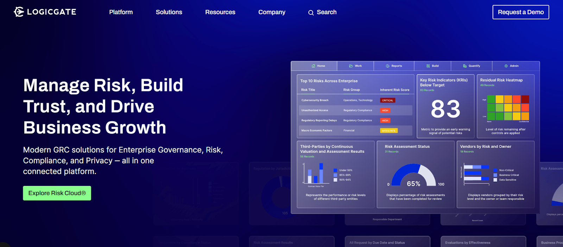Click the Admin gear icon in dashboard
Screen dimensions: 563x247
pyautogui.click(x=506, y=66)
